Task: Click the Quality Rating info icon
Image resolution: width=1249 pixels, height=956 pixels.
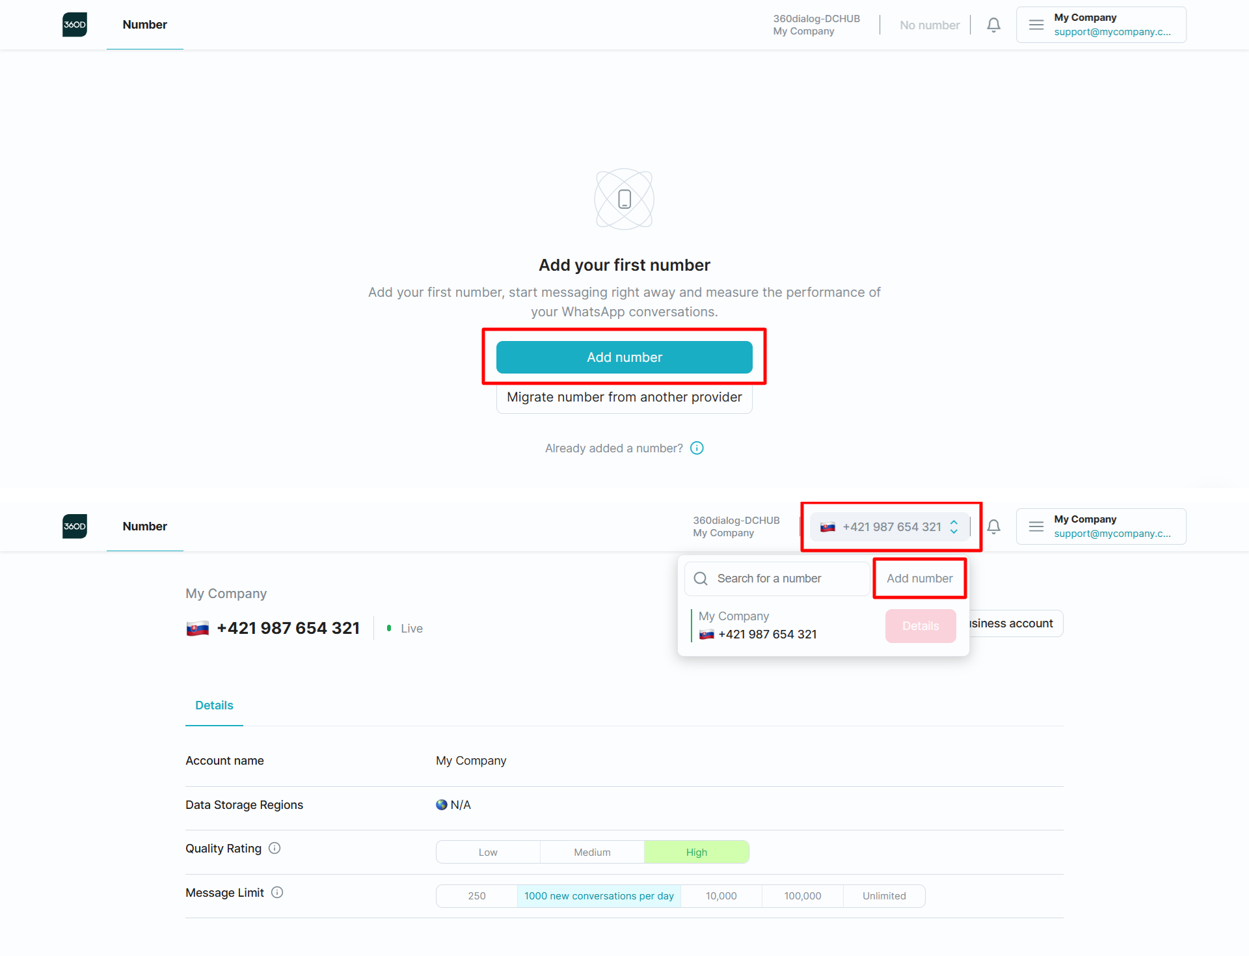Action: click(275, 848)
